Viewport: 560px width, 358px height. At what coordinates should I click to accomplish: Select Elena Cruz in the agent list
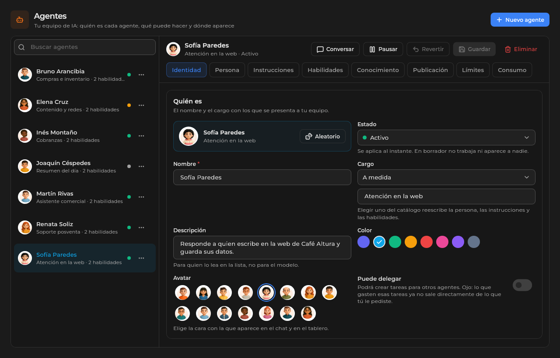[85, 105]
